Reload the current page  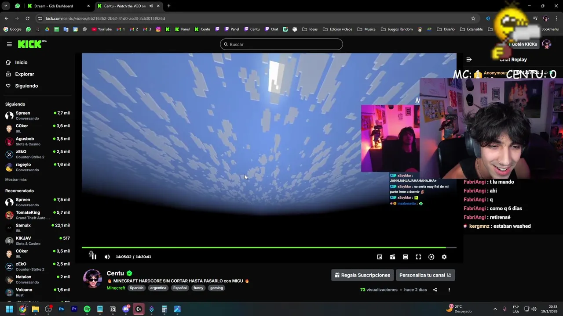point(27,18)
